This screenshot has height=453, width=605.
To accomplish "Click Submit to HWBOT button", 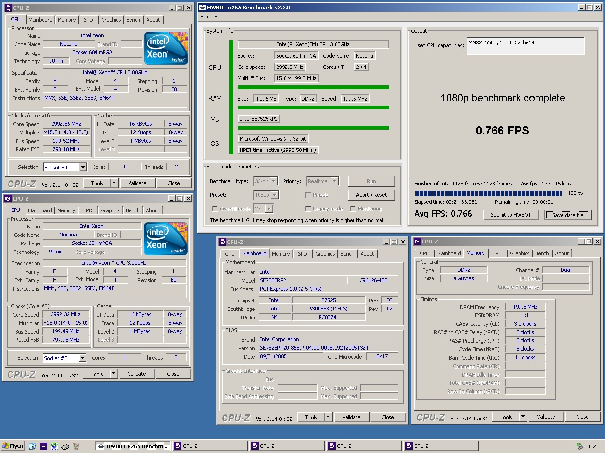I will click(x=511, y=215).
